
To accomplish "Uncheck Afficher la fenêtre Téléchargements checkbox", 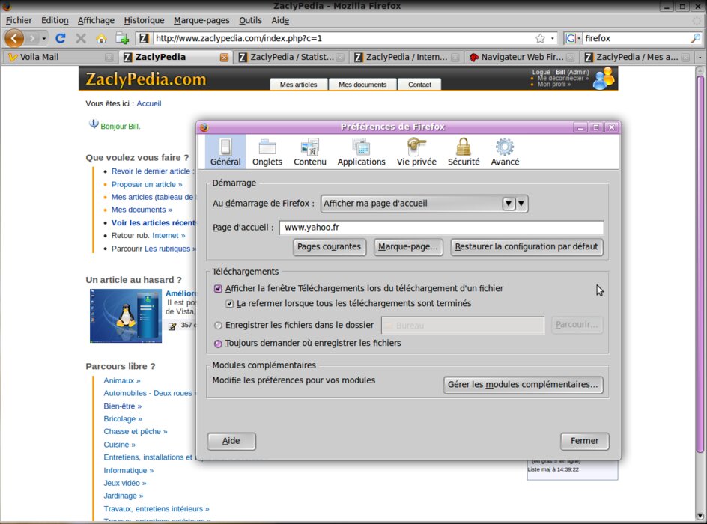I will 218,288.
